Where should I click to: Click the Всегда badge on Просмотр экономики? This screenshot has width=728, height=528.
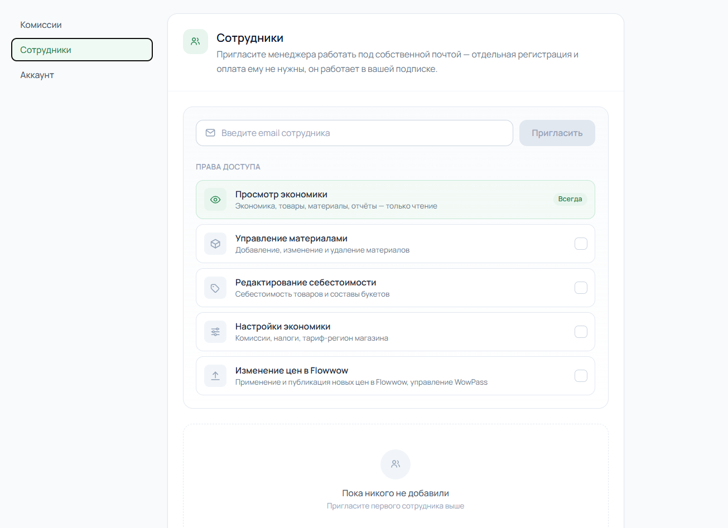[x=570, y=199]
